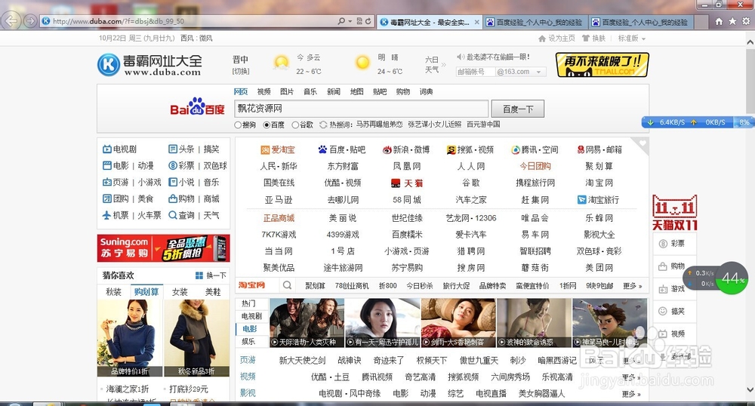This screenshot has width=755, height=406.
Task: Click the search magnifier in address bar
Action: (341, 21)
